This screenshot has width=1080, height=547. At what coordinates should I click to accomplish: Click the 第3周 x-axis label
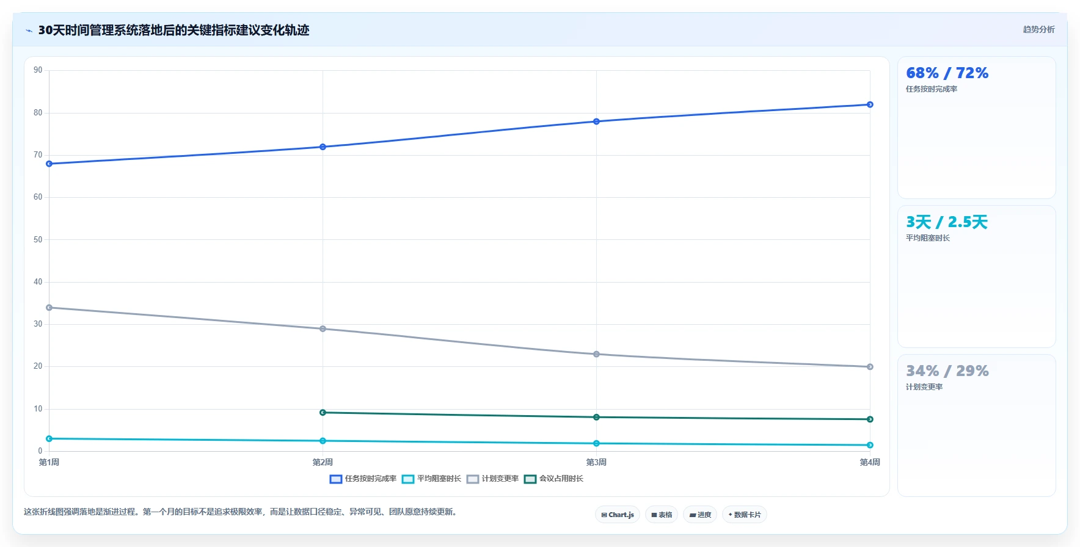[x=597, y=462]
